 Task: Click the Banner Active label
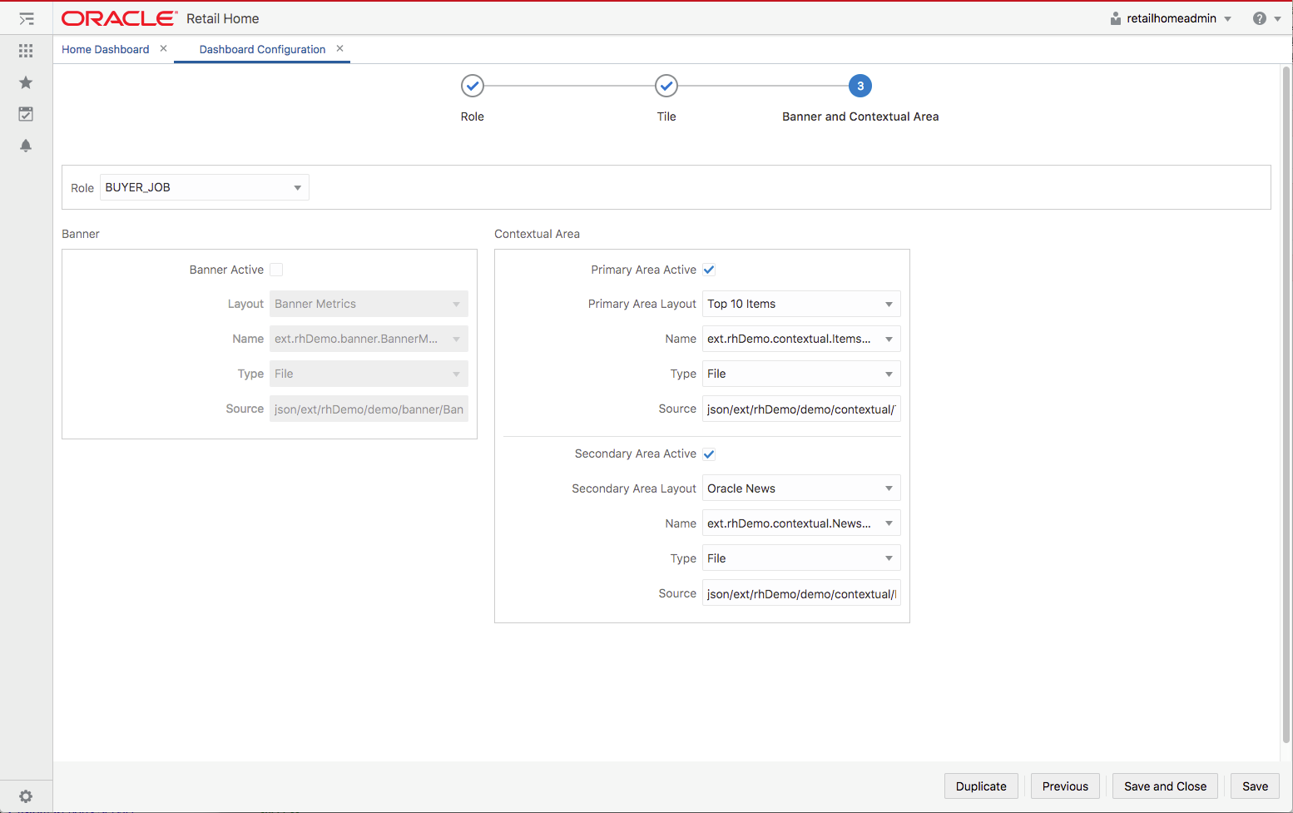tap(226, 270)
